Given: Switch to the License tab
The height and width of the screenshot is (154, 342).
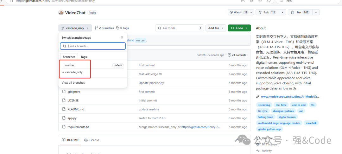Looking at the screenshot, I should point(92,140).
